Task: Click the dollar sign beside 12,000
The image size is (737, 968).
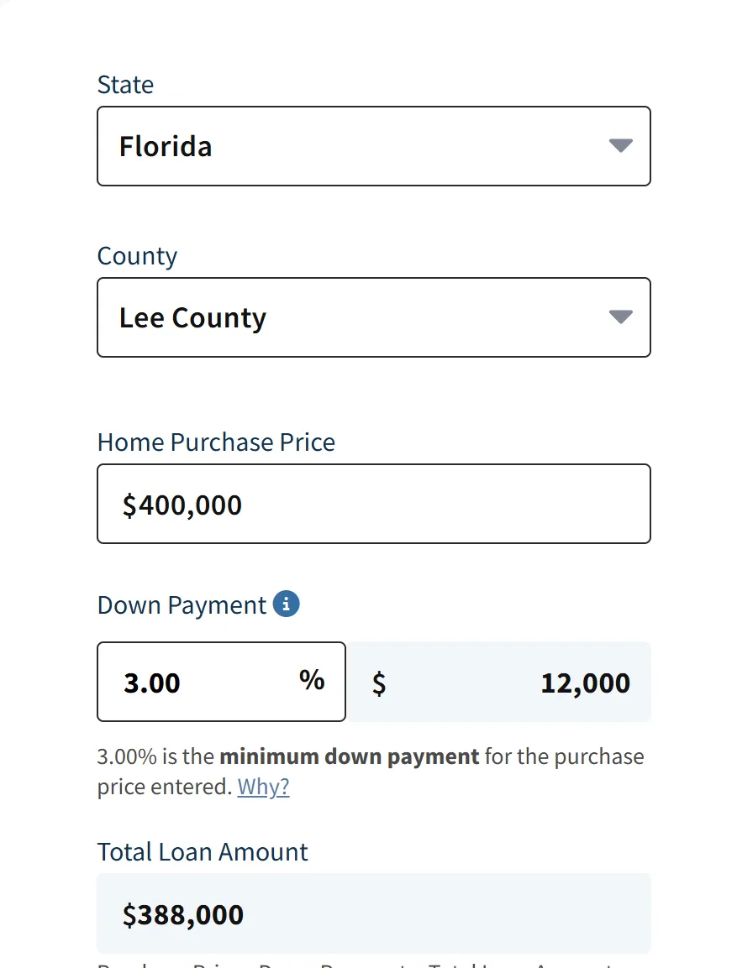Action: coord(379,683)
